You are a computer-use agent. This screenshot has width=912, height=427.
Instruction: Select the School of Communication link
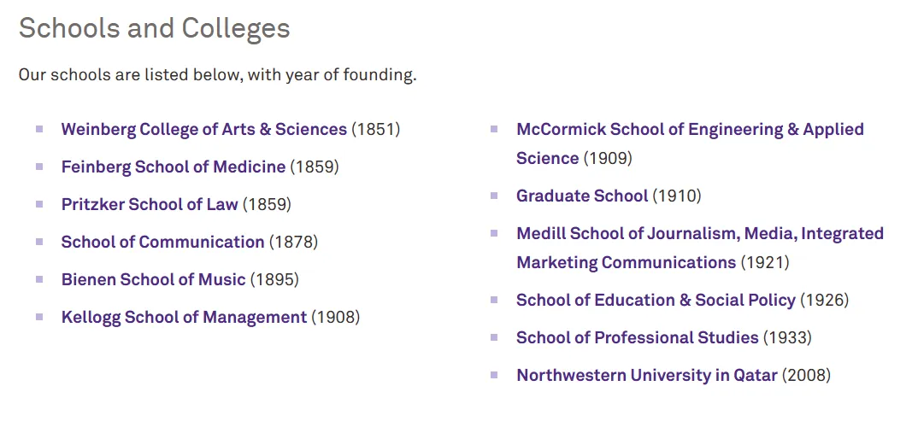pos(162,243)
